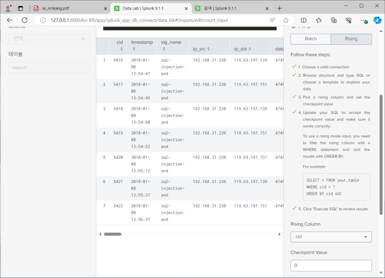Click the read aloud icon in the address bar

272,20
